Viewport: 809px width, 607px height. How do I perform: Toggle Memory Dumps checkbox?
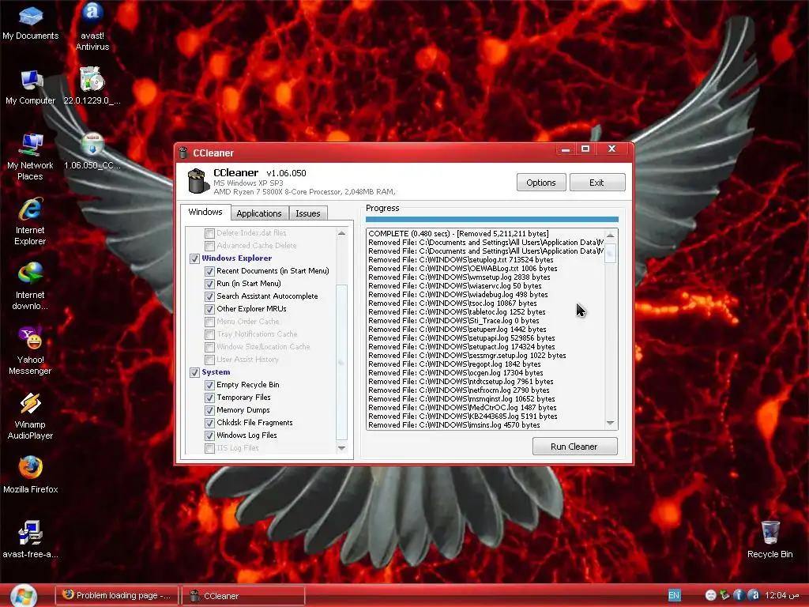coord(209,410)
